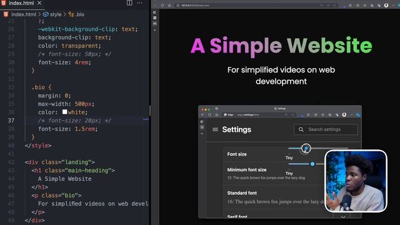Viewport: 400px width, 225px height.
Task: Click the 'color: transparent;' code line
Action: pyautogui.click(x=69, y=46)
